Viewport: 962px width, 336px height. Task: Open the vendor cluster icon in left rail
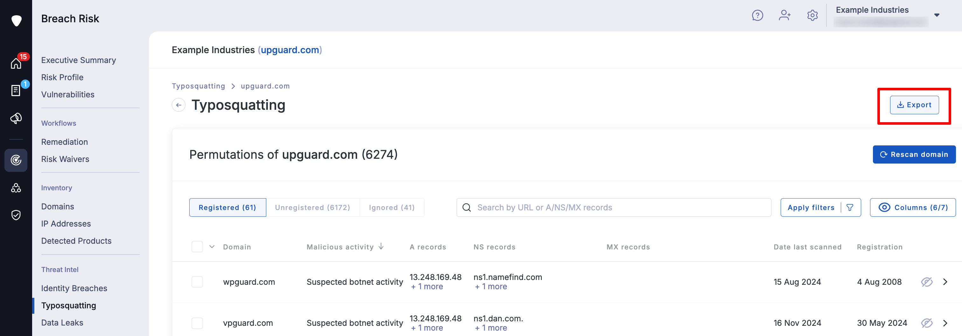[x=16, y=188]
